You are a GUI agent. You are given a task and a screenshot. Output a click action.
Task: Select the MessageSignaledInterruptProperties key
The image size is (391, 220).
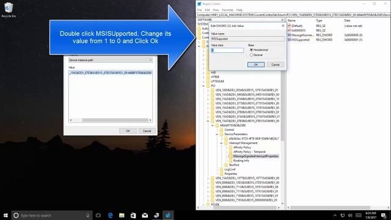coord(256,156)
